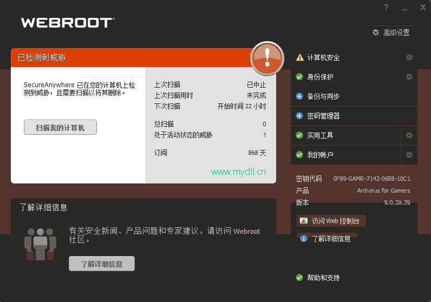Open 帮助和支持 help and support

coord(324,278)
